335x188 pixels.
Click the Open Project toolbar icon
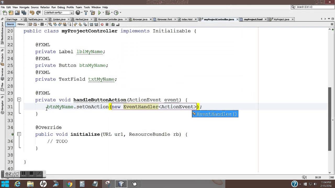pos(17,13)
